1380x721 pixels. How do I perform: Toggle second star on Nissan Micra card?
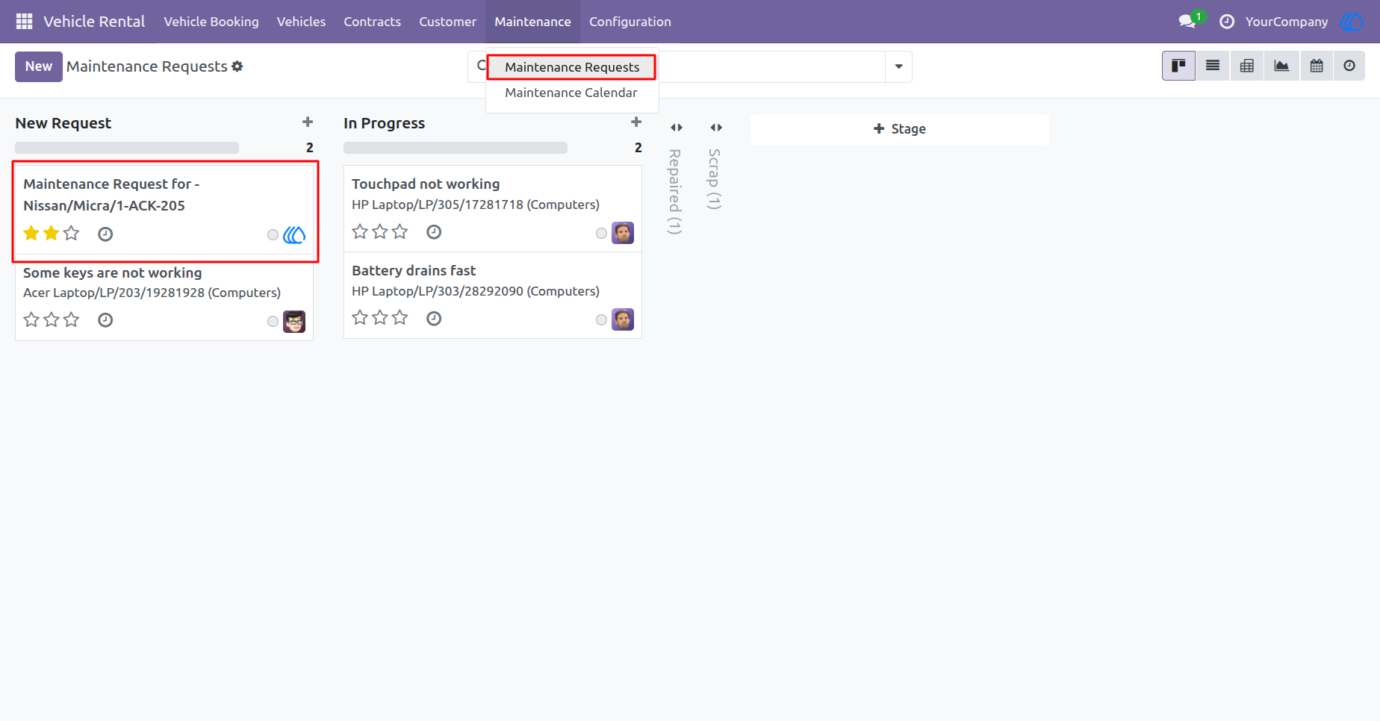(51, 234)
